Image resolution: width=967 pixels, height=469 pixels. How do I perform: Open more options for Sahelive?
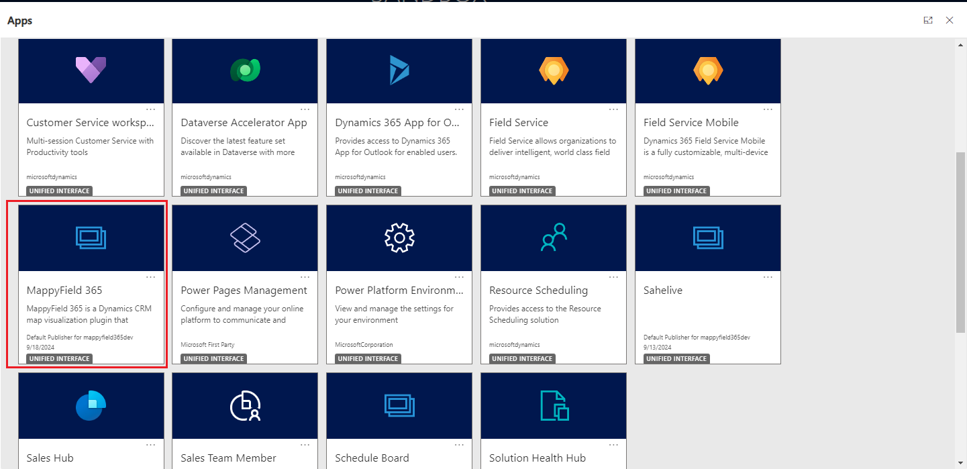tap(768, 277)
